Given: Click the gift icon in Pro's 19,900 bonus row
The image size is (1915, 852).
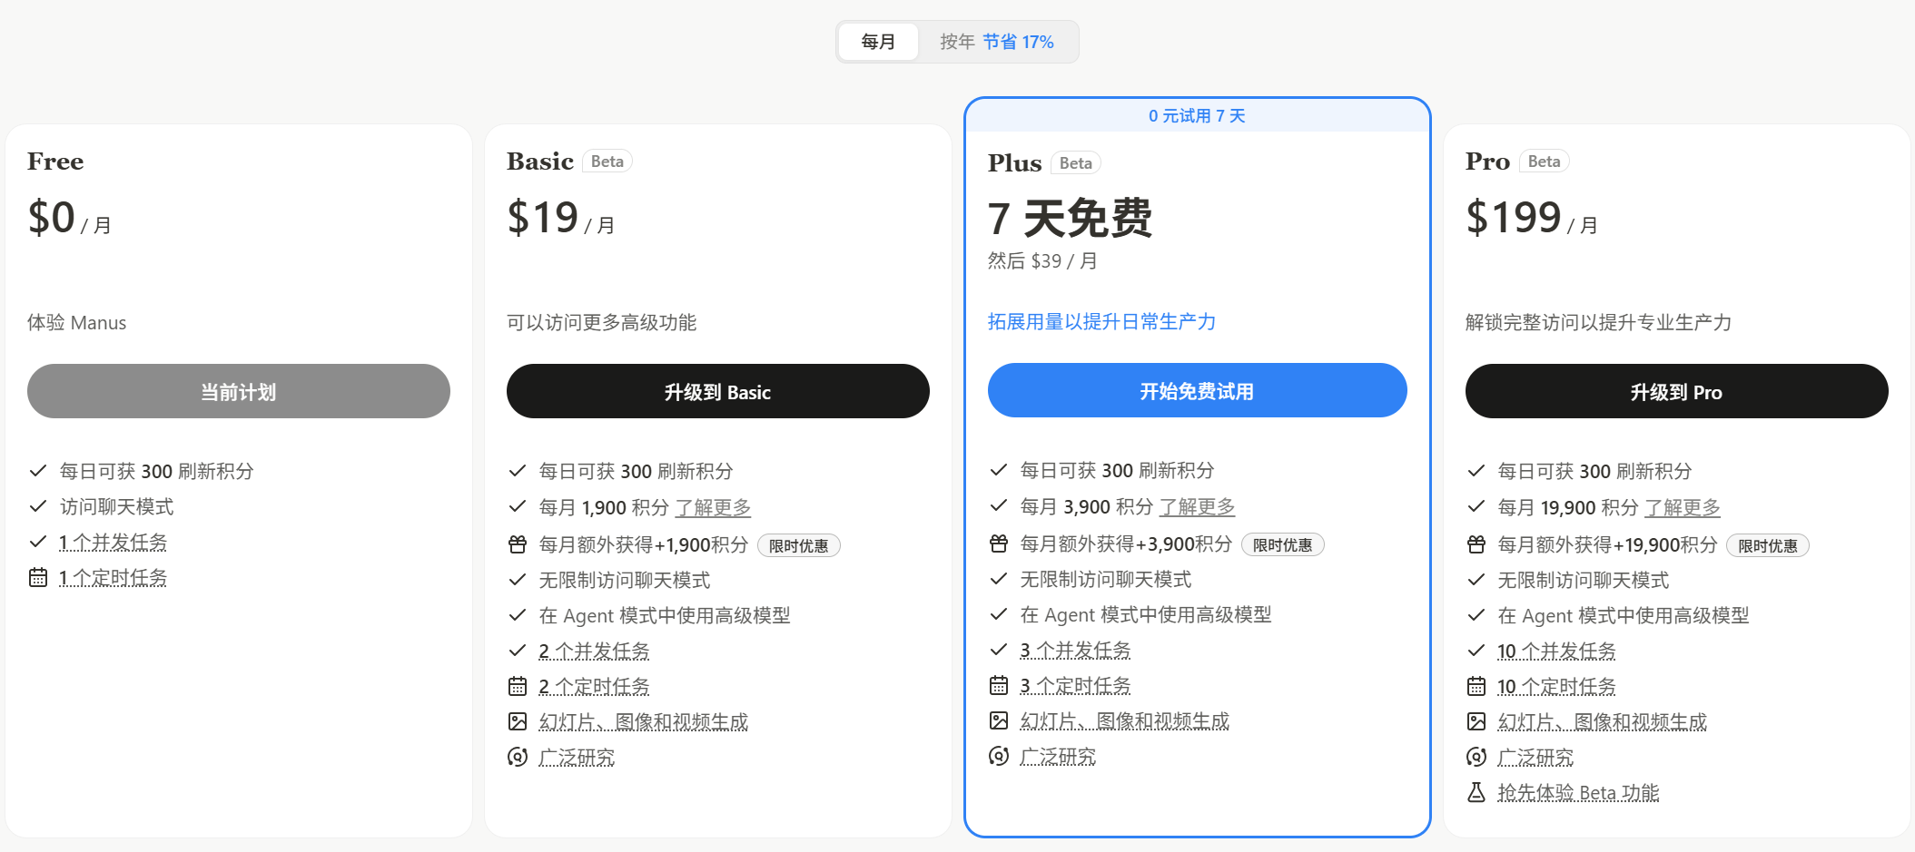Looking at the screenshot, I should coord(1476,545).
